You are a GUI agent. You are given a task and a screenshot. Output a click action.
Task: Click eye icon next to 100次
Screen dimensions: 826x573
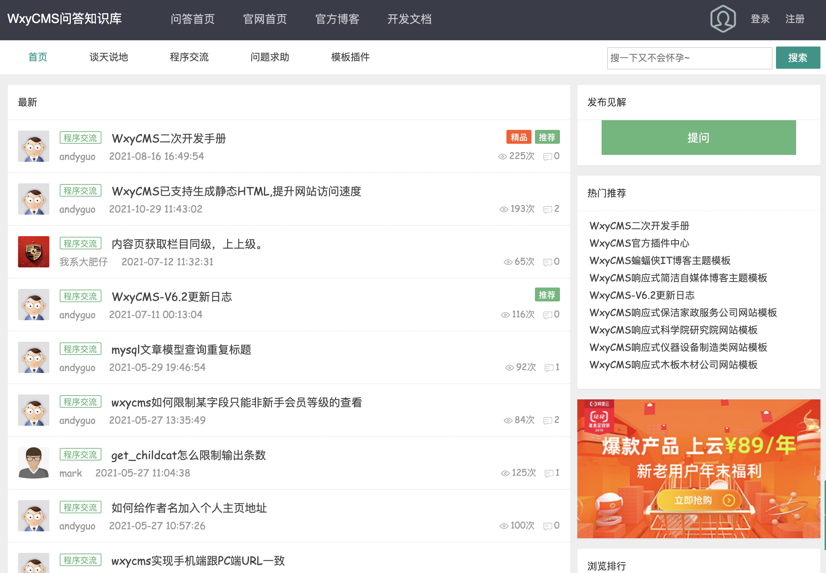point(504,526)
